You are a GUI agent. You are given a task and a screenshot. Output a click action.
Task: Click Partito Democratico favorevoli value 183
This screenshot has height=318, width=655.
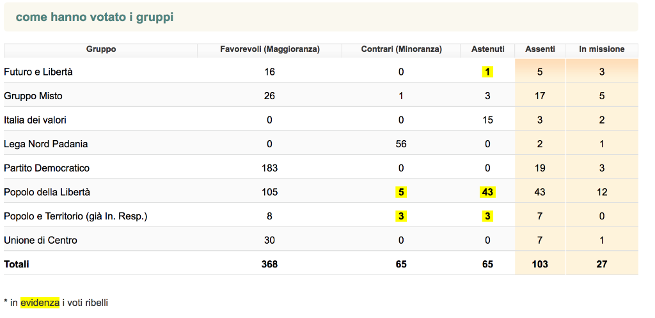tap(269, 168)
